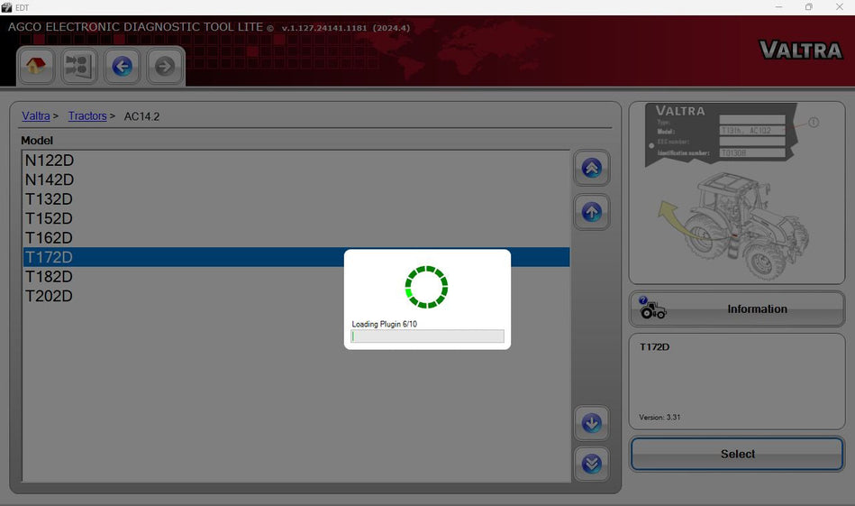Jump to bottom of model list
The width and height of the screenshot is (855, 506).
591,464
